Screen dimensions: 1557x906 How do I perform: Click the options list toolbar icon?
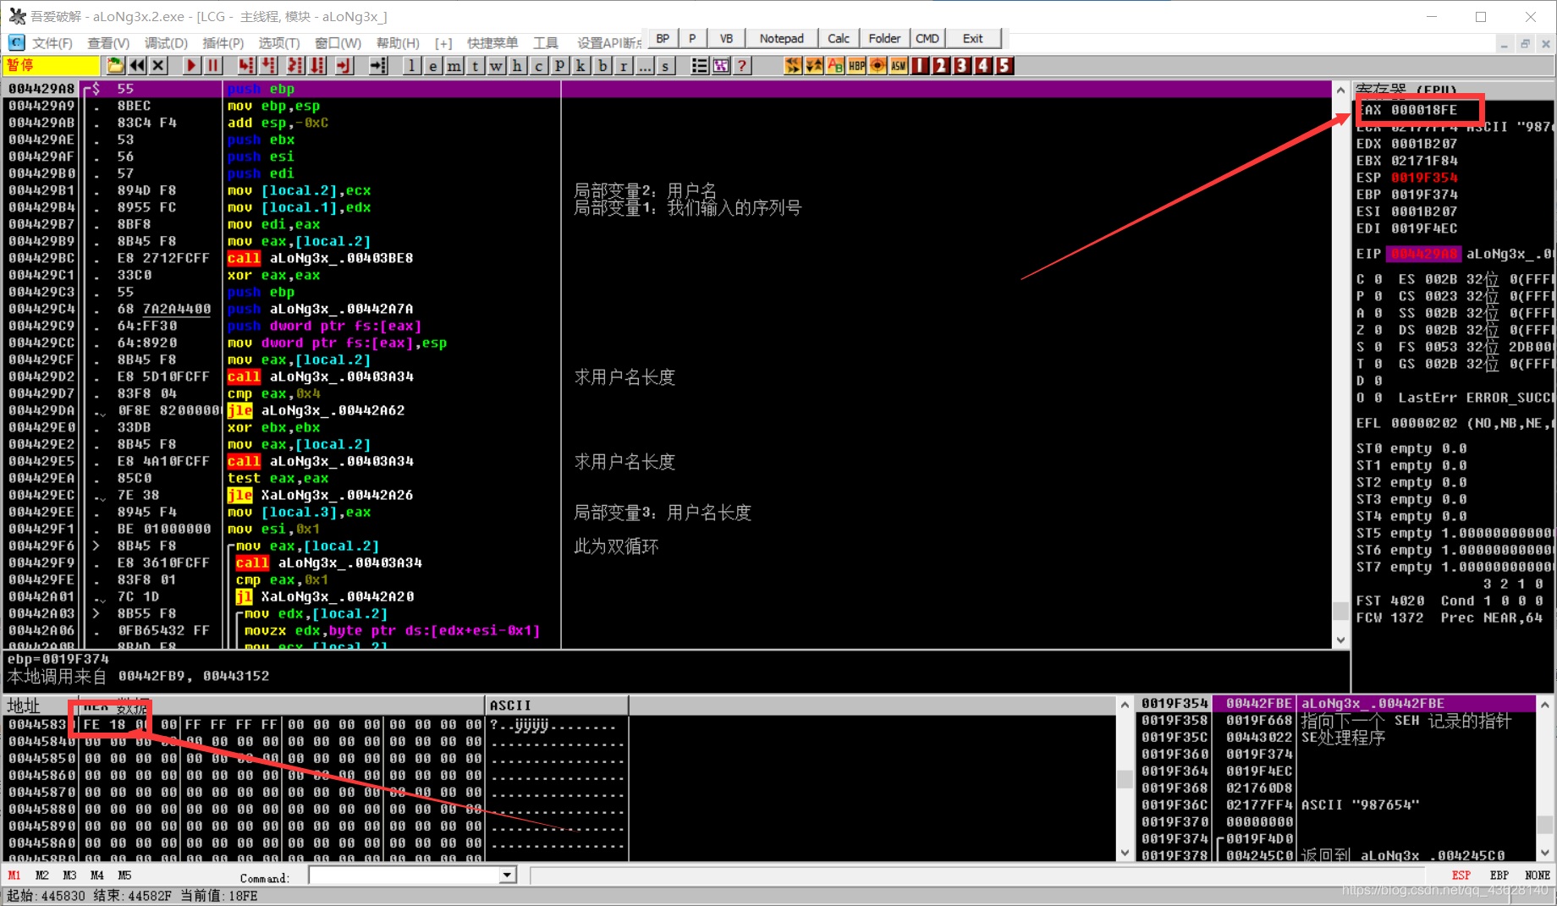[x=699, y=66]
